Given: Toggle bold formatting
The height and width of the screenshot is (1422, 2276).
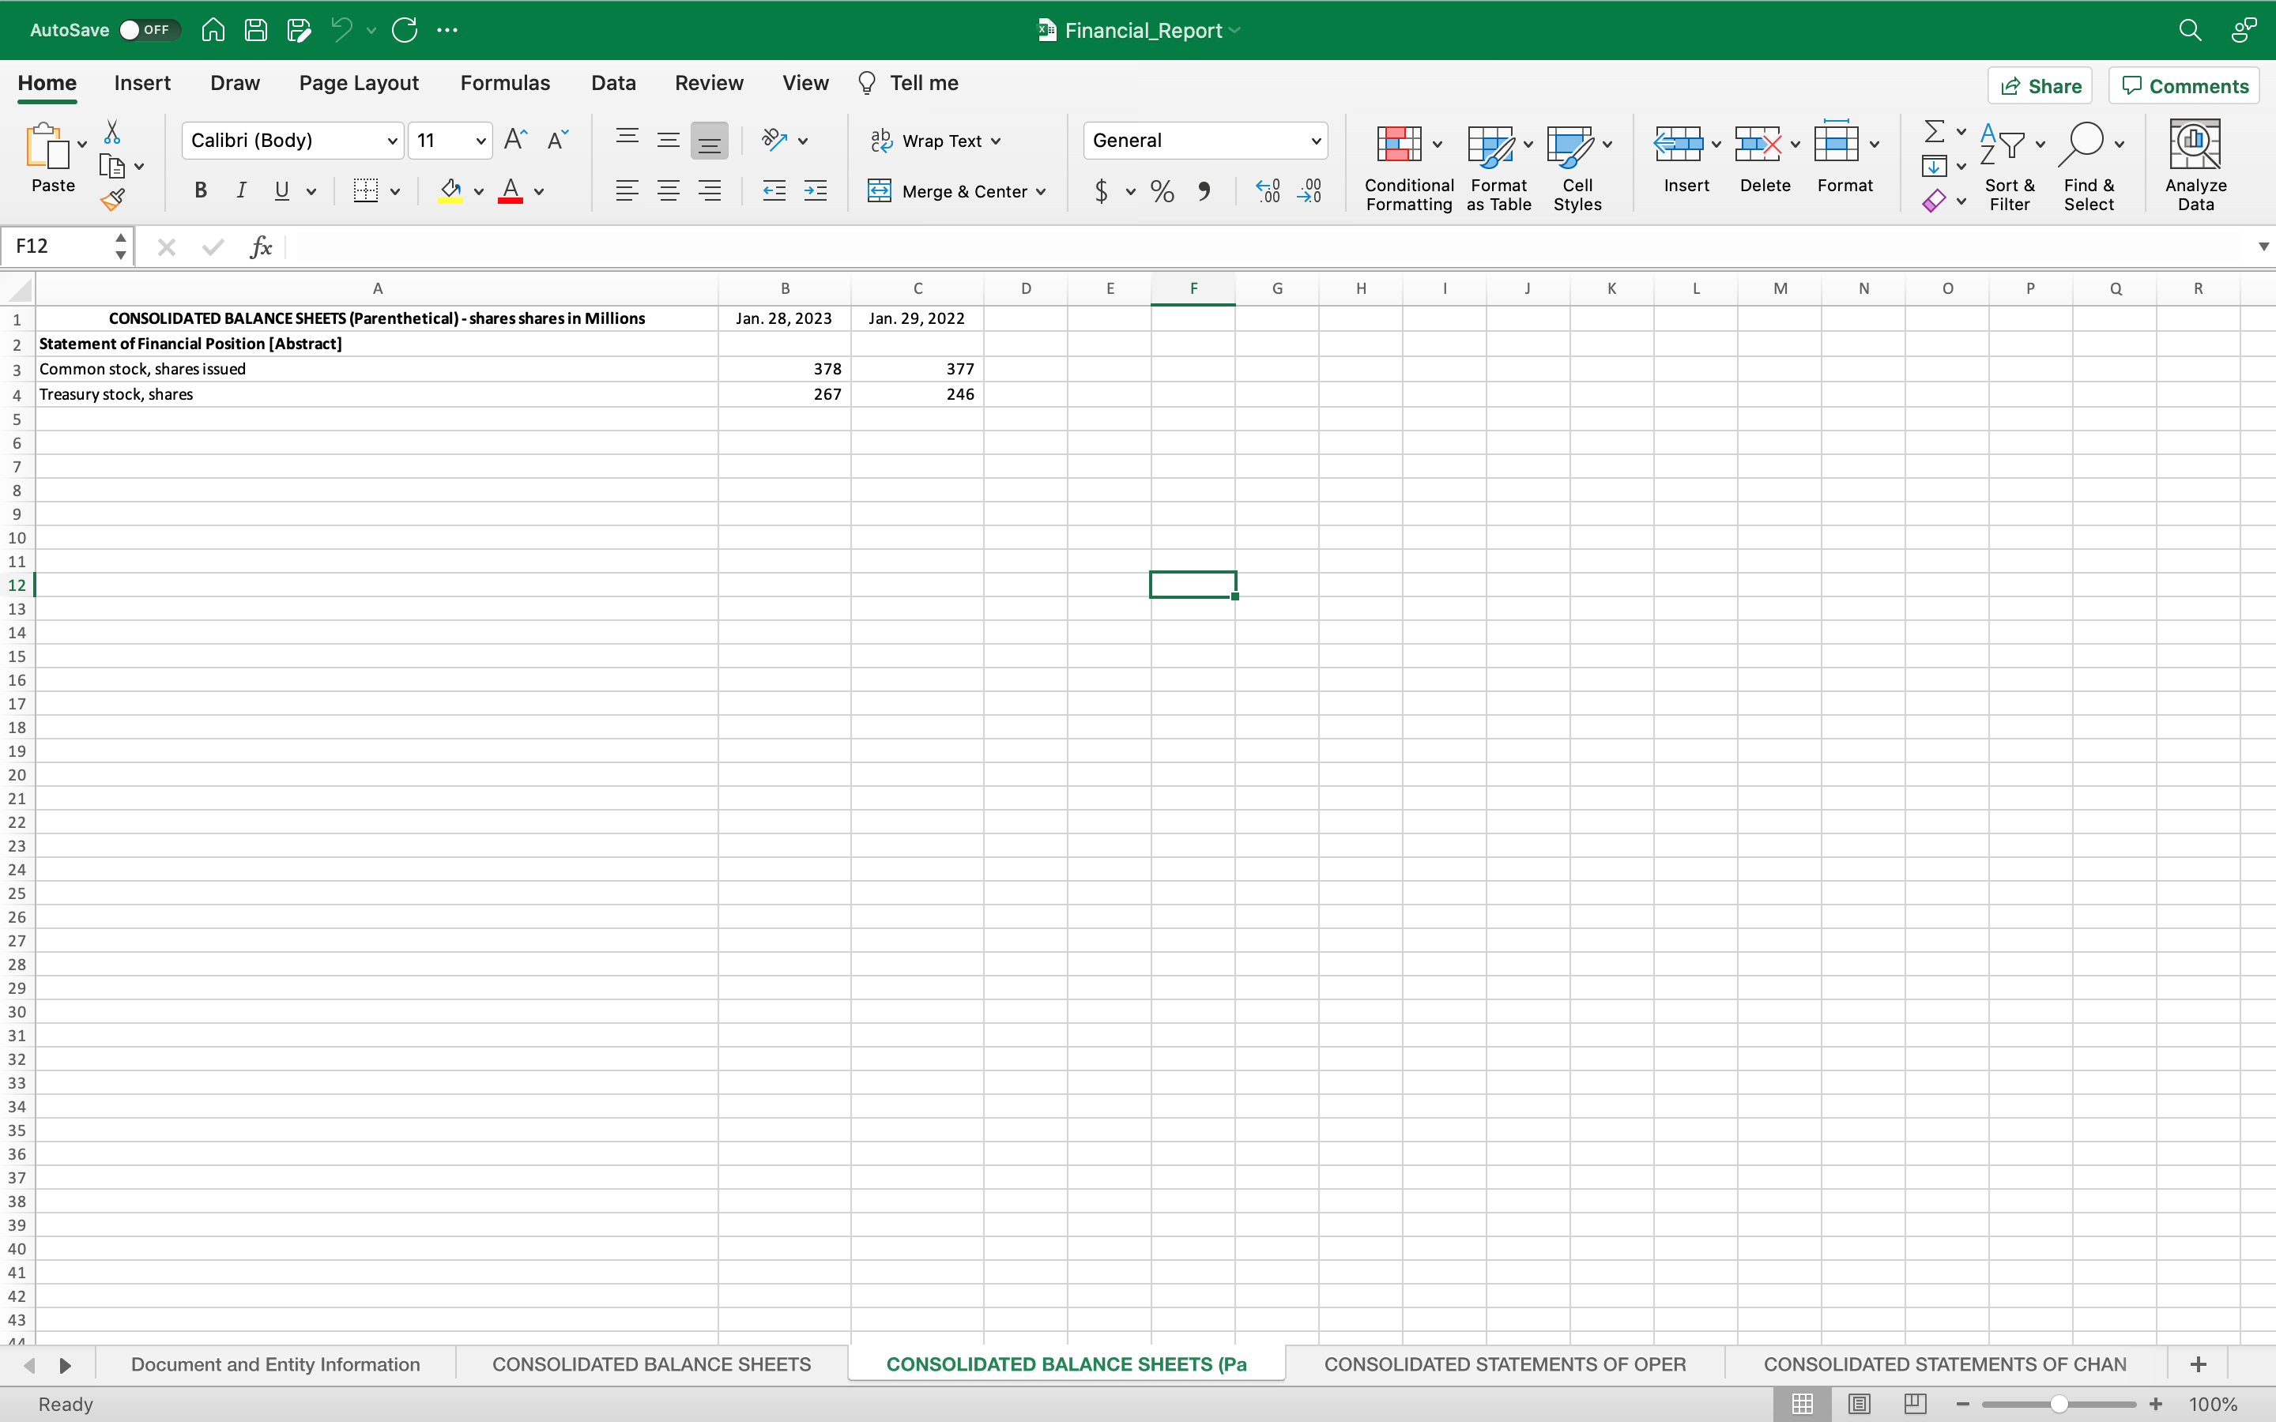Looking at the screenshot, I should tap(199, 191).
